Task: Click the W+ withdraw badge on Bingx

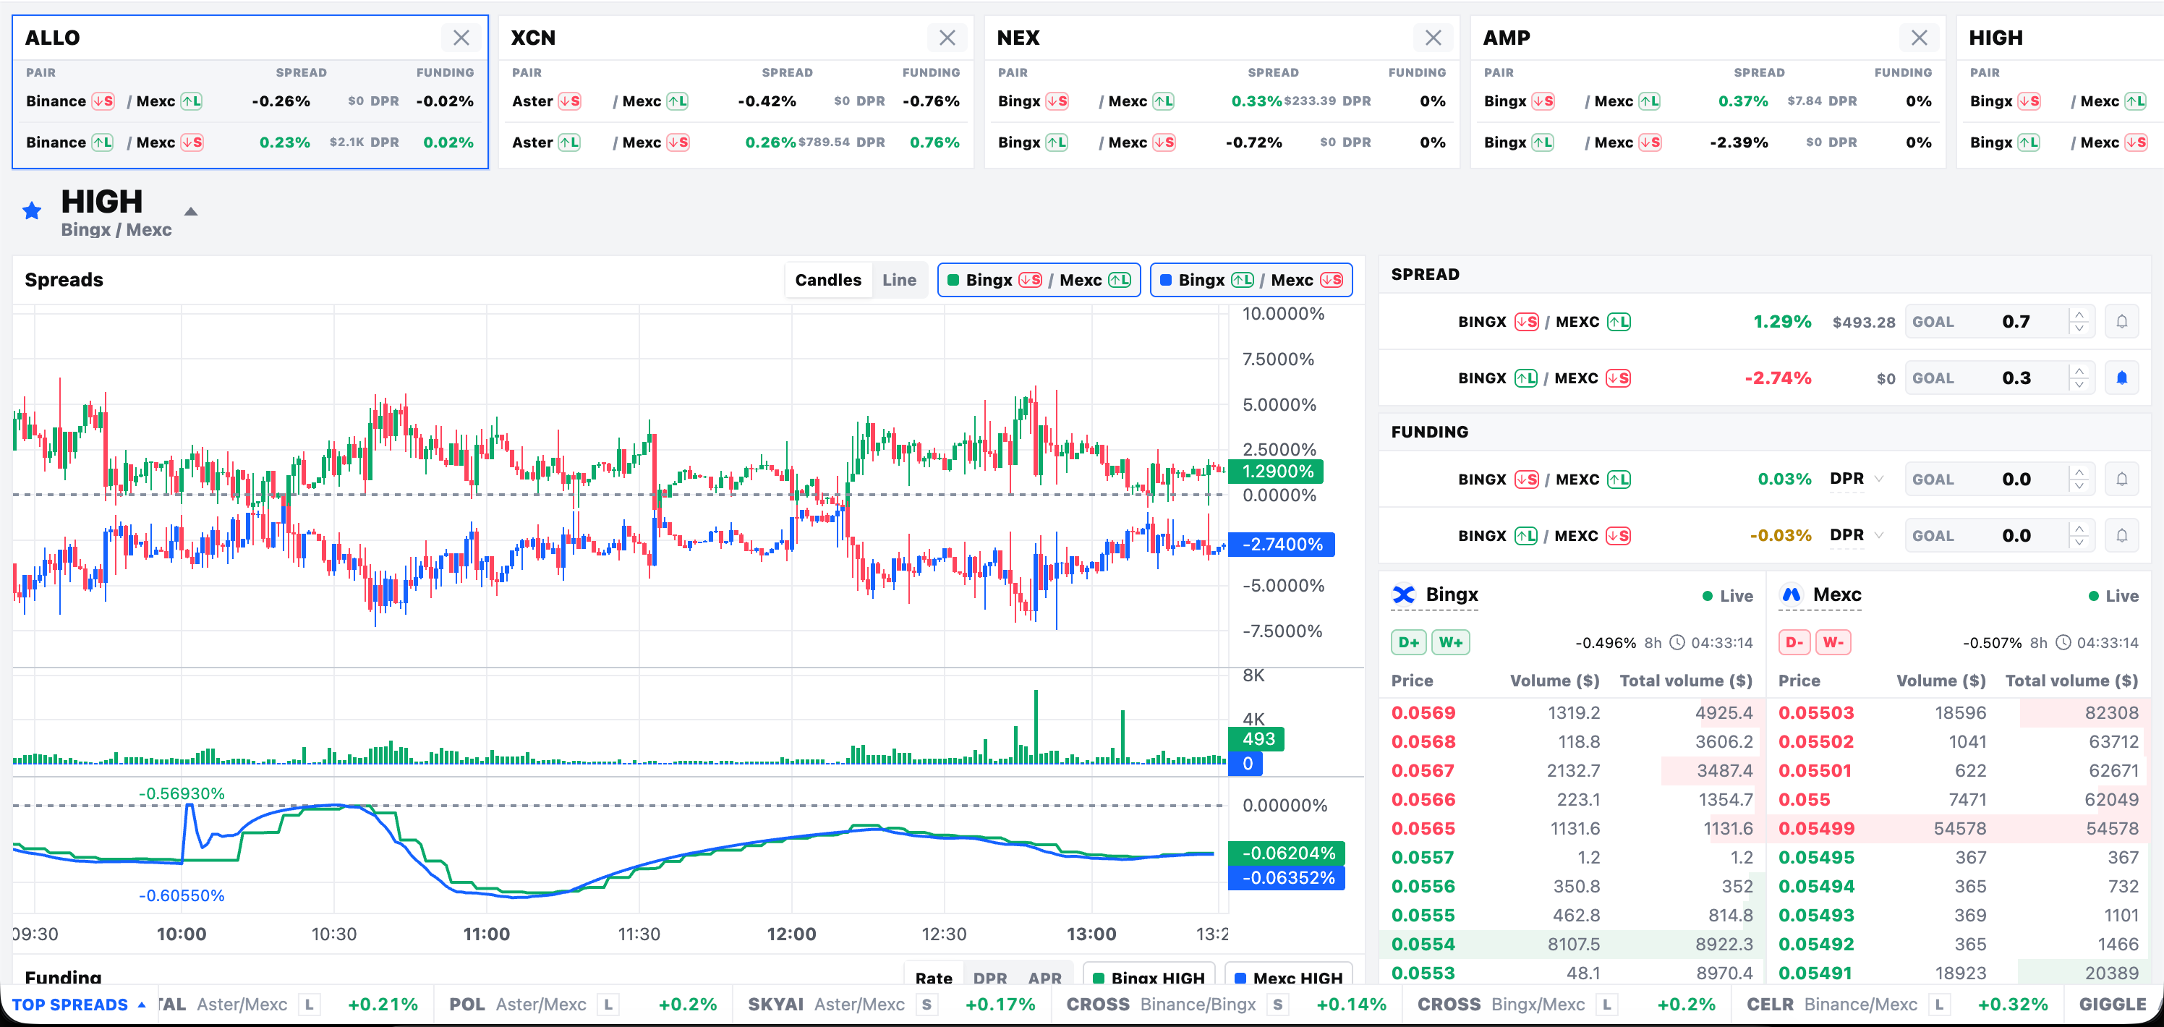Action: coord(1451,642)
